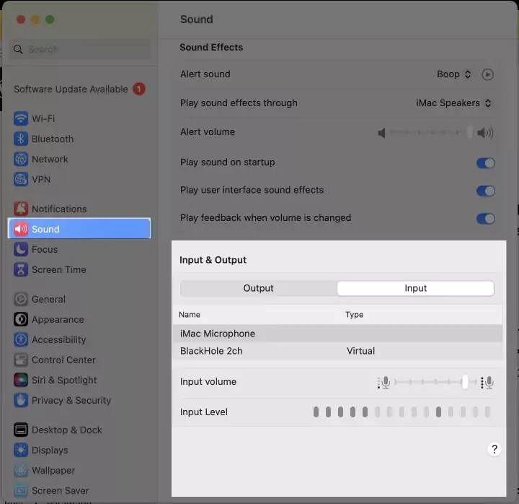Click the Control Center icon
The height and width of the screenshot is (504, 519).
[x=20, y=360]
